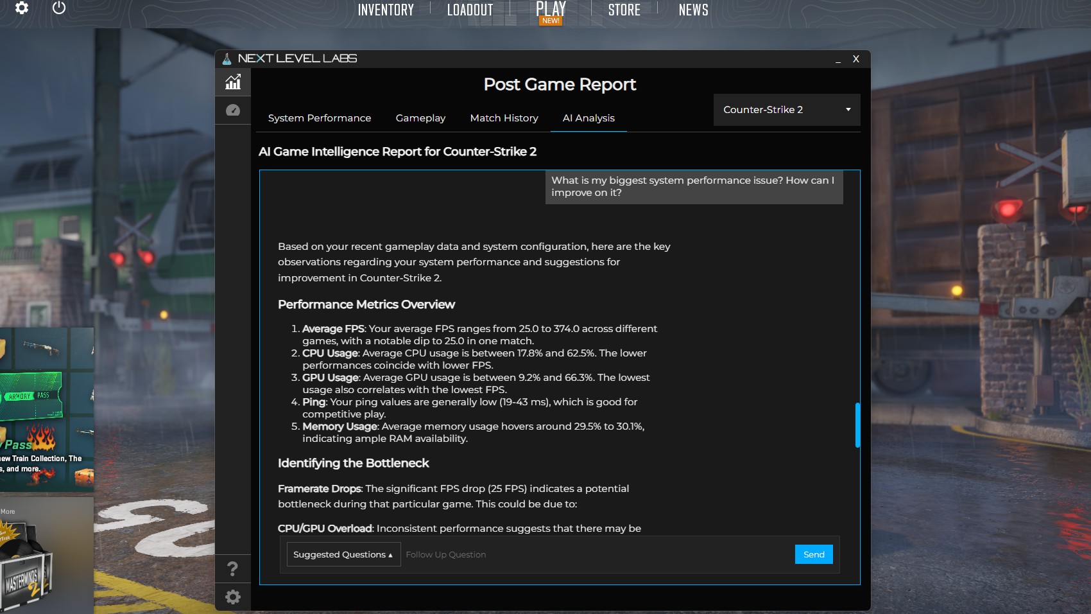The width and height of the screenshot is (1091, 614).
Task: Switch to the Match History tab
Action: click(504, 118)
